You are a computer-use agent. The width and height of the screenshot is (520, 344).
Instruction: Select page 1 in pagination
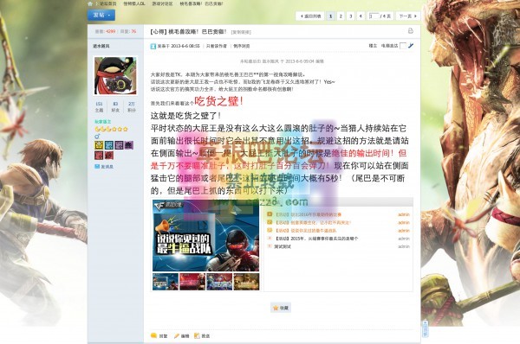331,16
